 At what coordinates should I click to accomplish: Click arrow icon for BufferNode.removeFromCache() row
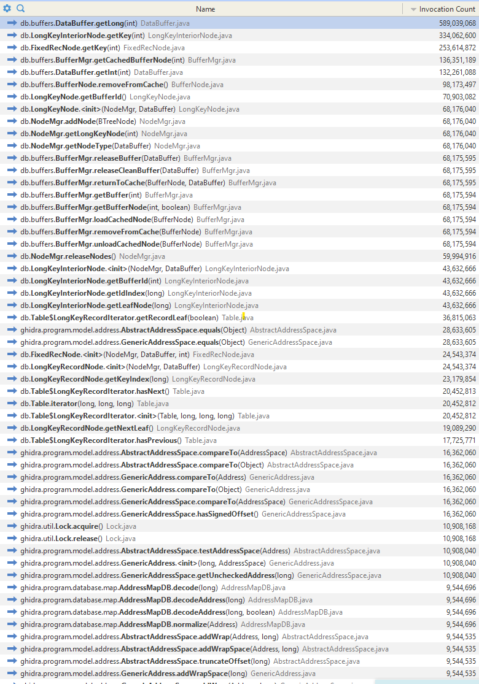point(12,84)
